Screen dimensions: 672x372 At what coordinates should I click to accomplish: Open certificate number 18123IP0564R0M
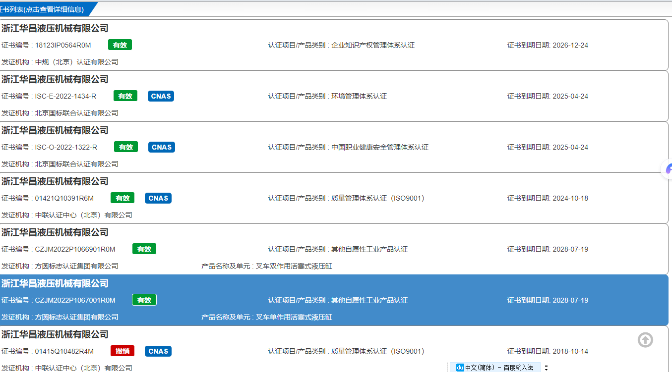pos(63,45)
